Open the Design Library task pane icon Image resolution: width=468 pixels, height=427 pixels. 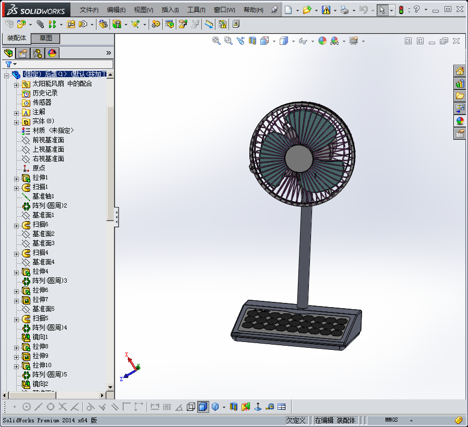[x=460, y=83]
